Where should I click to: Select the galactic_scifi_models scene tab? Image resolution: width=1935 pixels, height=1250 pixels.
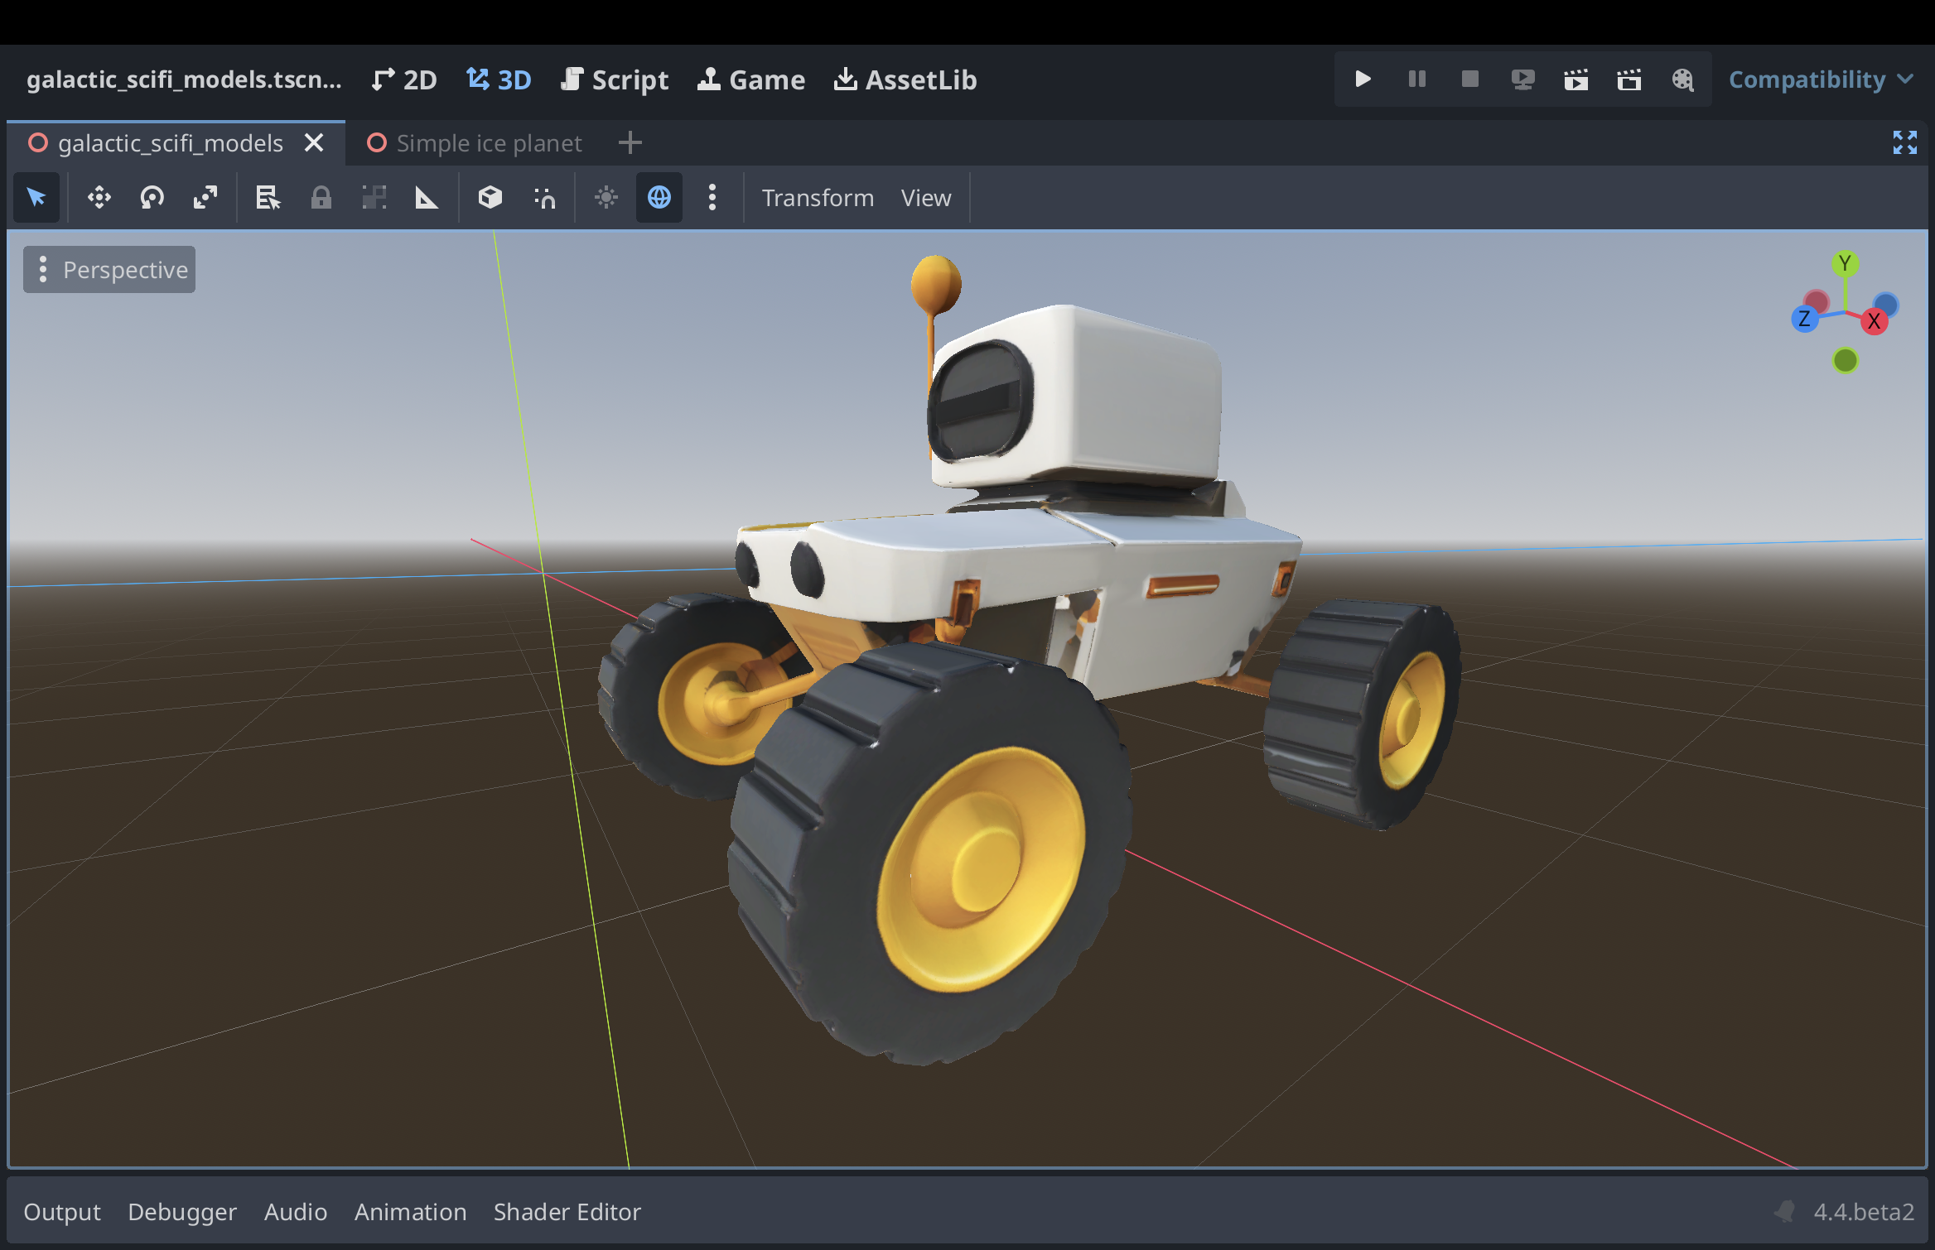pyautogui.click(x=176, y=143)
